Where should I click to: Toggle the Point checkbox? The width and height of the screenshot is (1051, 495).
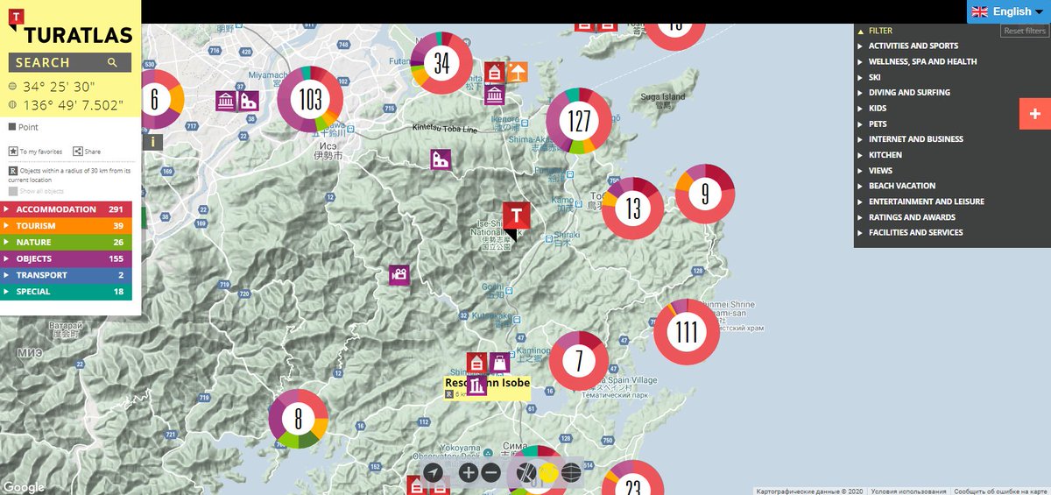tap(12, 127)
